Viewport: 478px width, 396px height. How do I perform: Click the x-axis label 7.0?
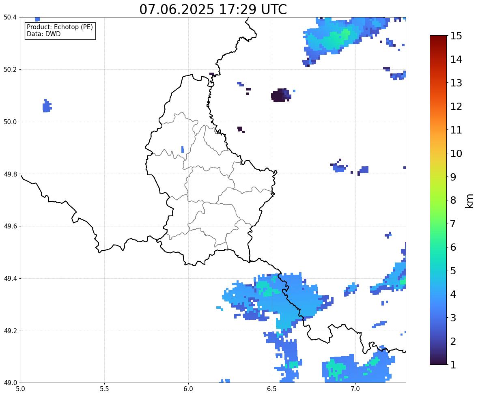[355, 389]
